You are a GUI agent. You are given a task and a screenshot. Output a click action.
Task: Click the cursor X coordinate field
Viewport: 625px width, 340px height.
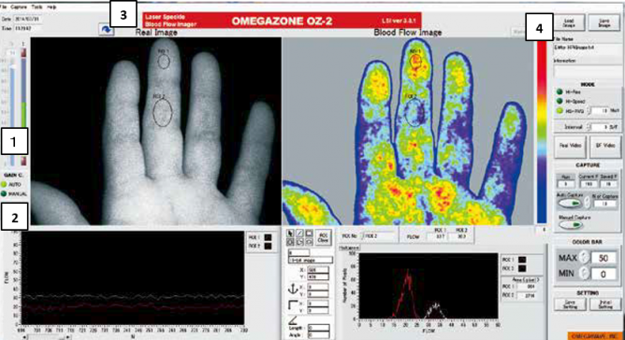[318, 270]
